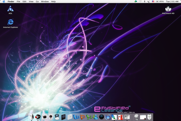This screenshot has width=181, height=121.
Task: Open the Edit menu
Action: [x=24, y=2]
